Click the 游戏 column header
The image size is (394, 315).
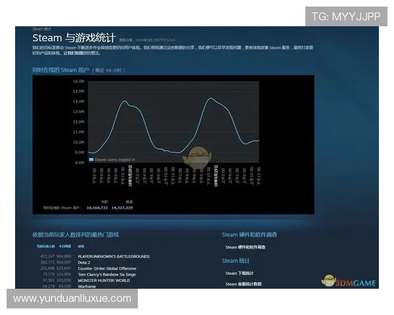pyautogui.click(x=81, y=247)
